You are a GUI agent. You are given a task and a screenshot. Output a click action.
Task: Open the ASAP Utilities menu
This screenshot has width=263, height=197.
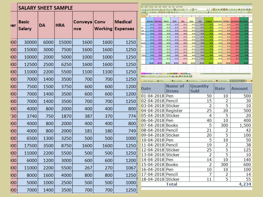click(179, 7)
